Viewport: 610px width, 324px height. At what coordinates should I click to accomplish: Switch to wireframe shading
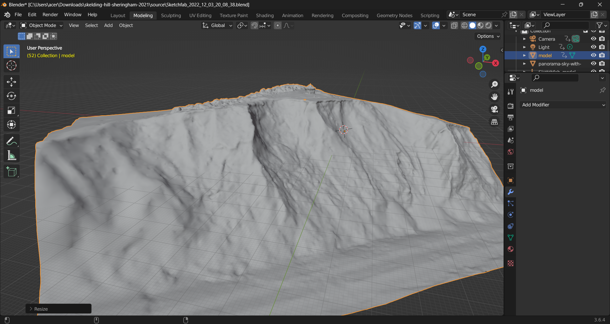(x=464, y=25)
